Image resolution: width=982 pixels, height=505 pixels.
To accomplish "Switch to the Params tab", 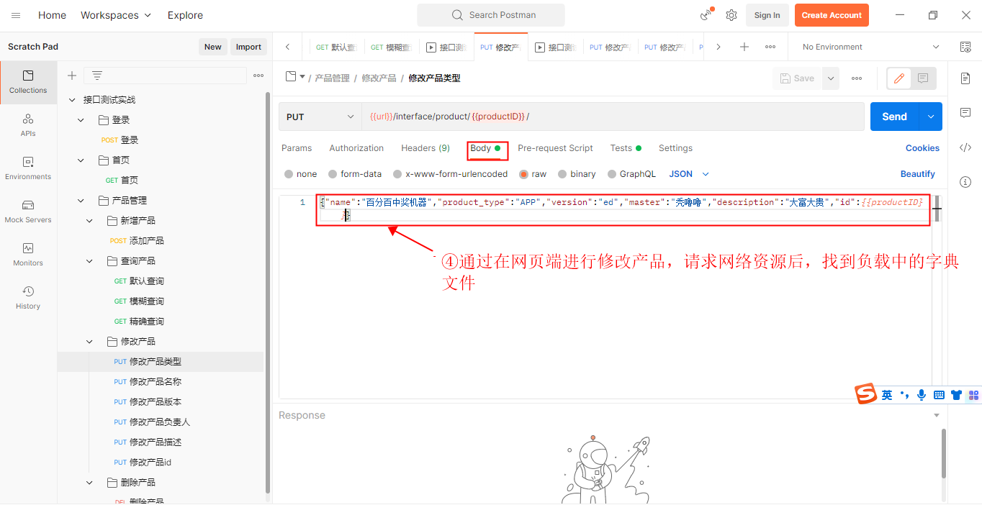I will (297, 148).
